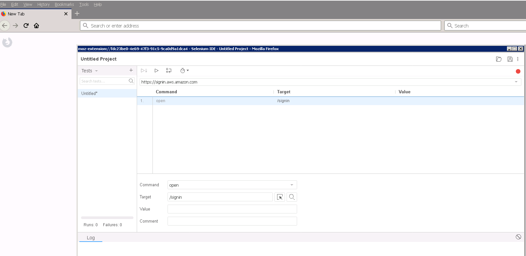Save the project with the disk icon

[510, 59]
